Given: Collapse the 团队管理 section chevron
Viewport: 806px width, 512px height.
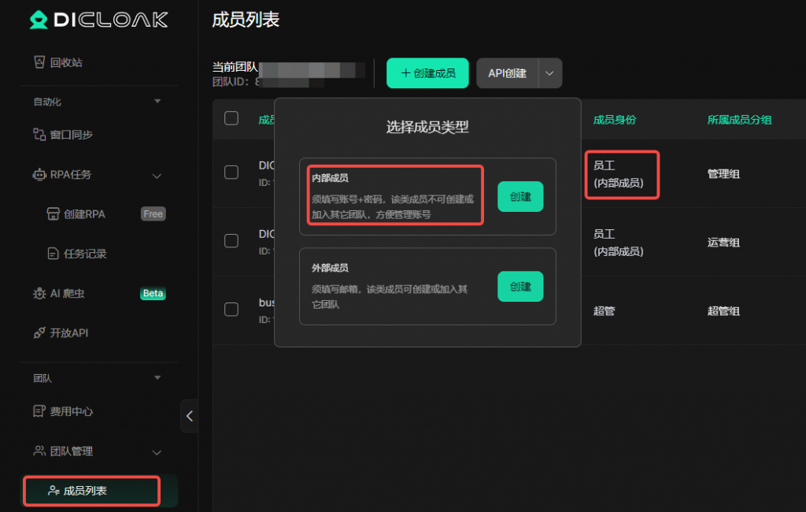Looking at the screenshot, I should [157, 452].
